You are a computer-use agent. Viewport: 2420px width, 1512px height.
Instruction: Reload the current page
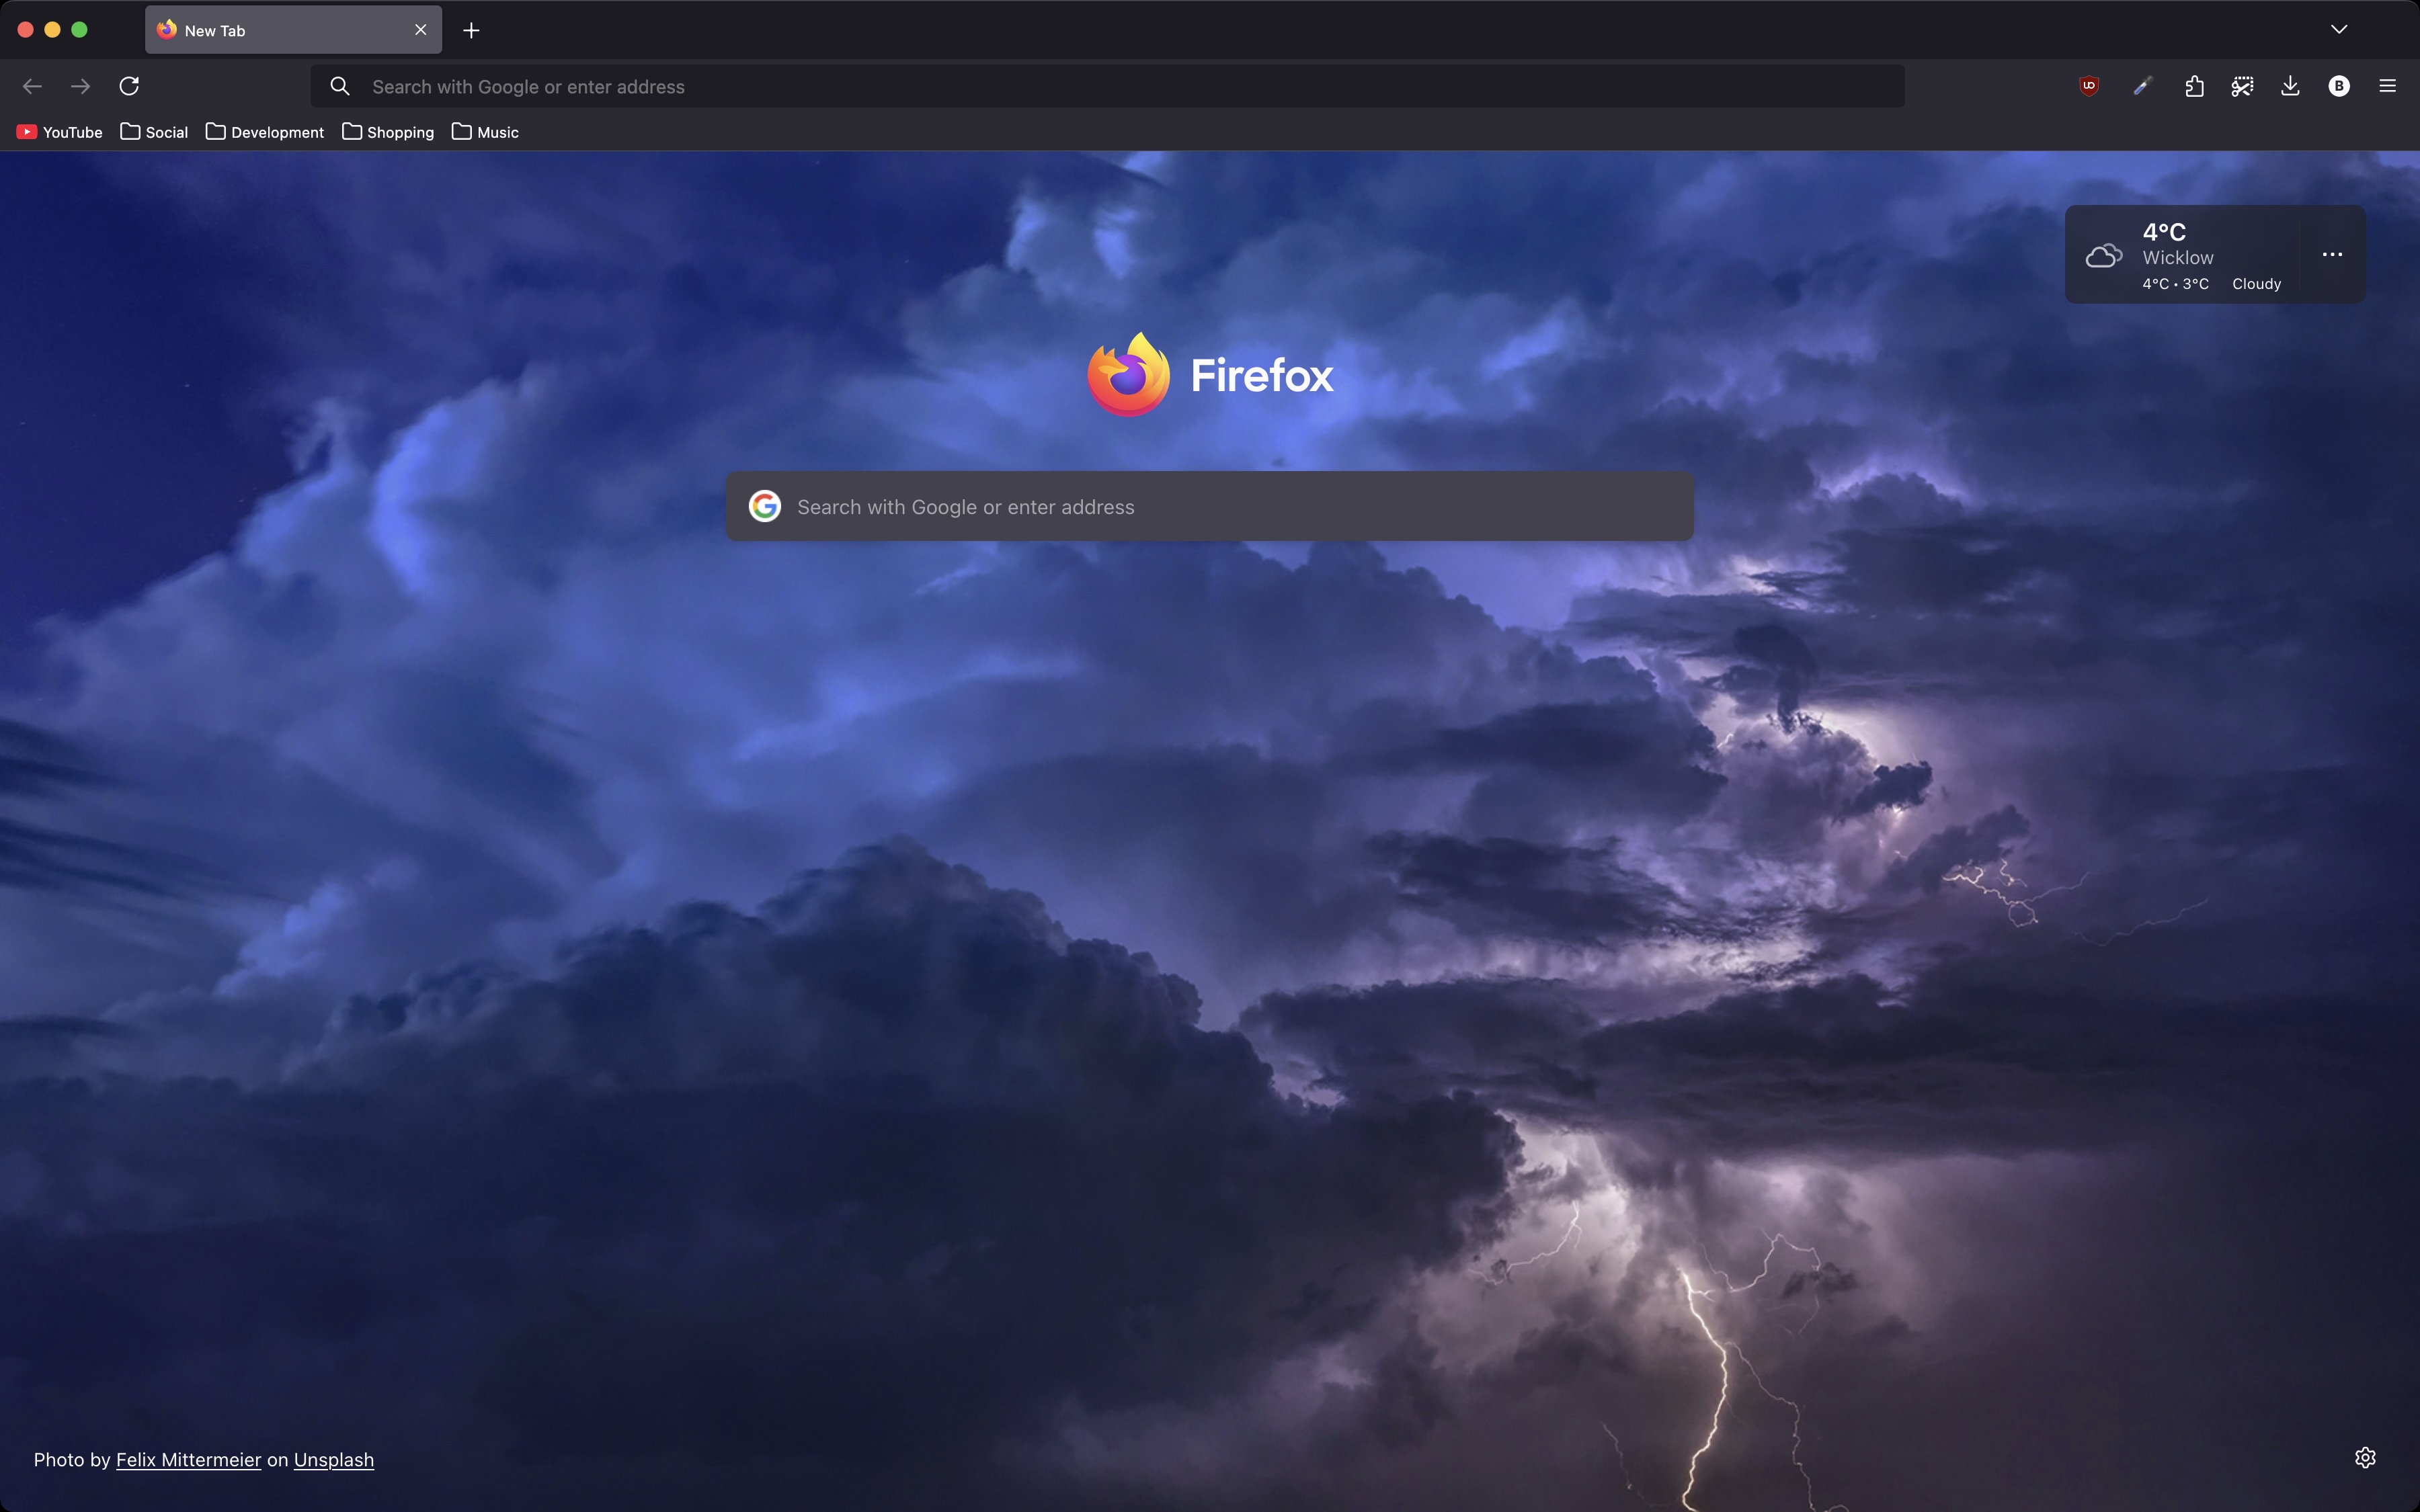pyautogui.click(x=129, y=86)
